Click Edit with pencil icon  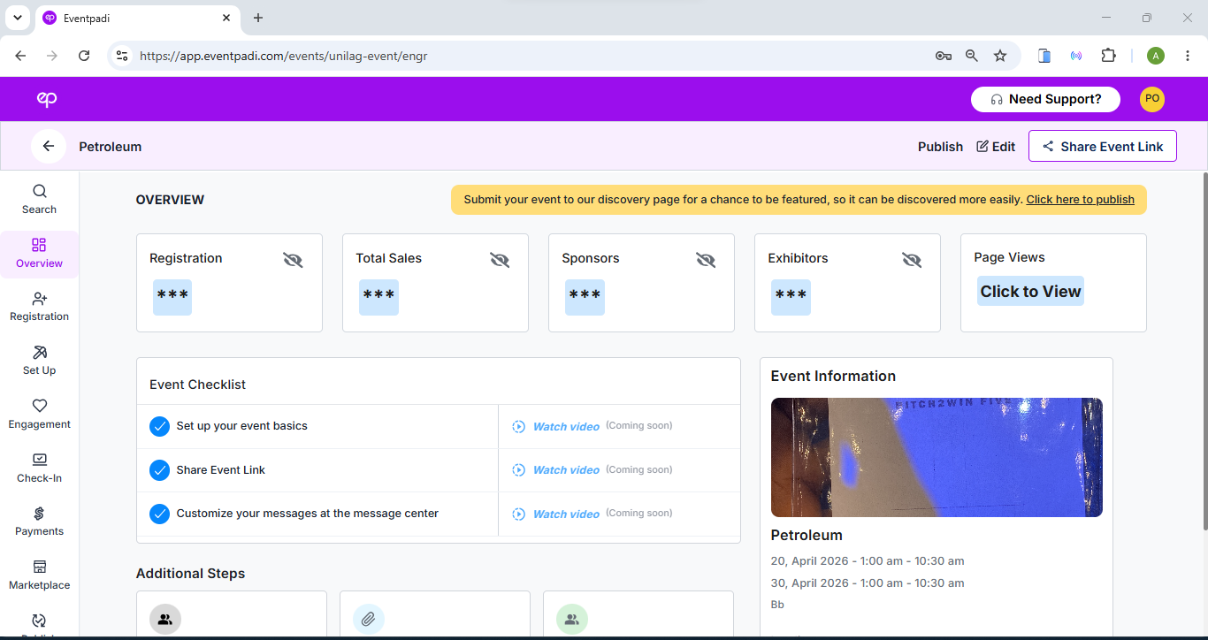click(x=996, y=147)
